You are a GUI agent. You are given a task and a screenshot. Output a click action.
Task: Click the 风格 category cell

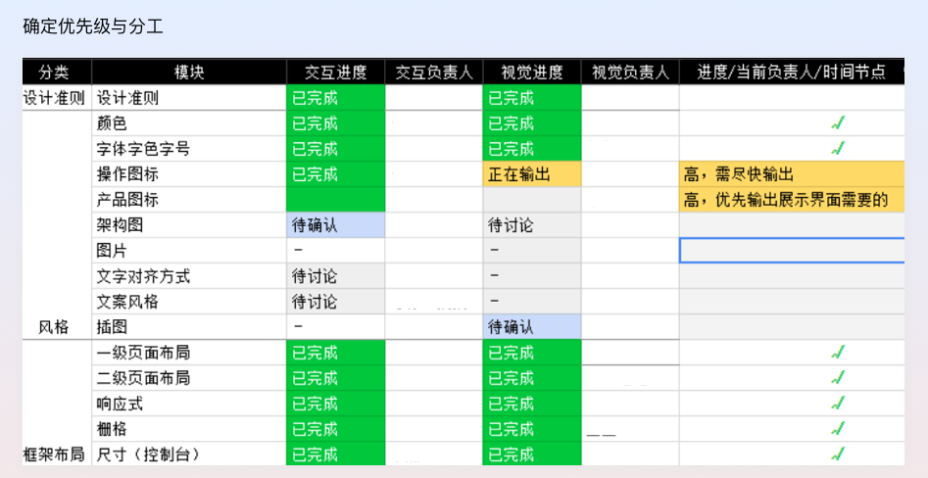click(x=57, y=225)
